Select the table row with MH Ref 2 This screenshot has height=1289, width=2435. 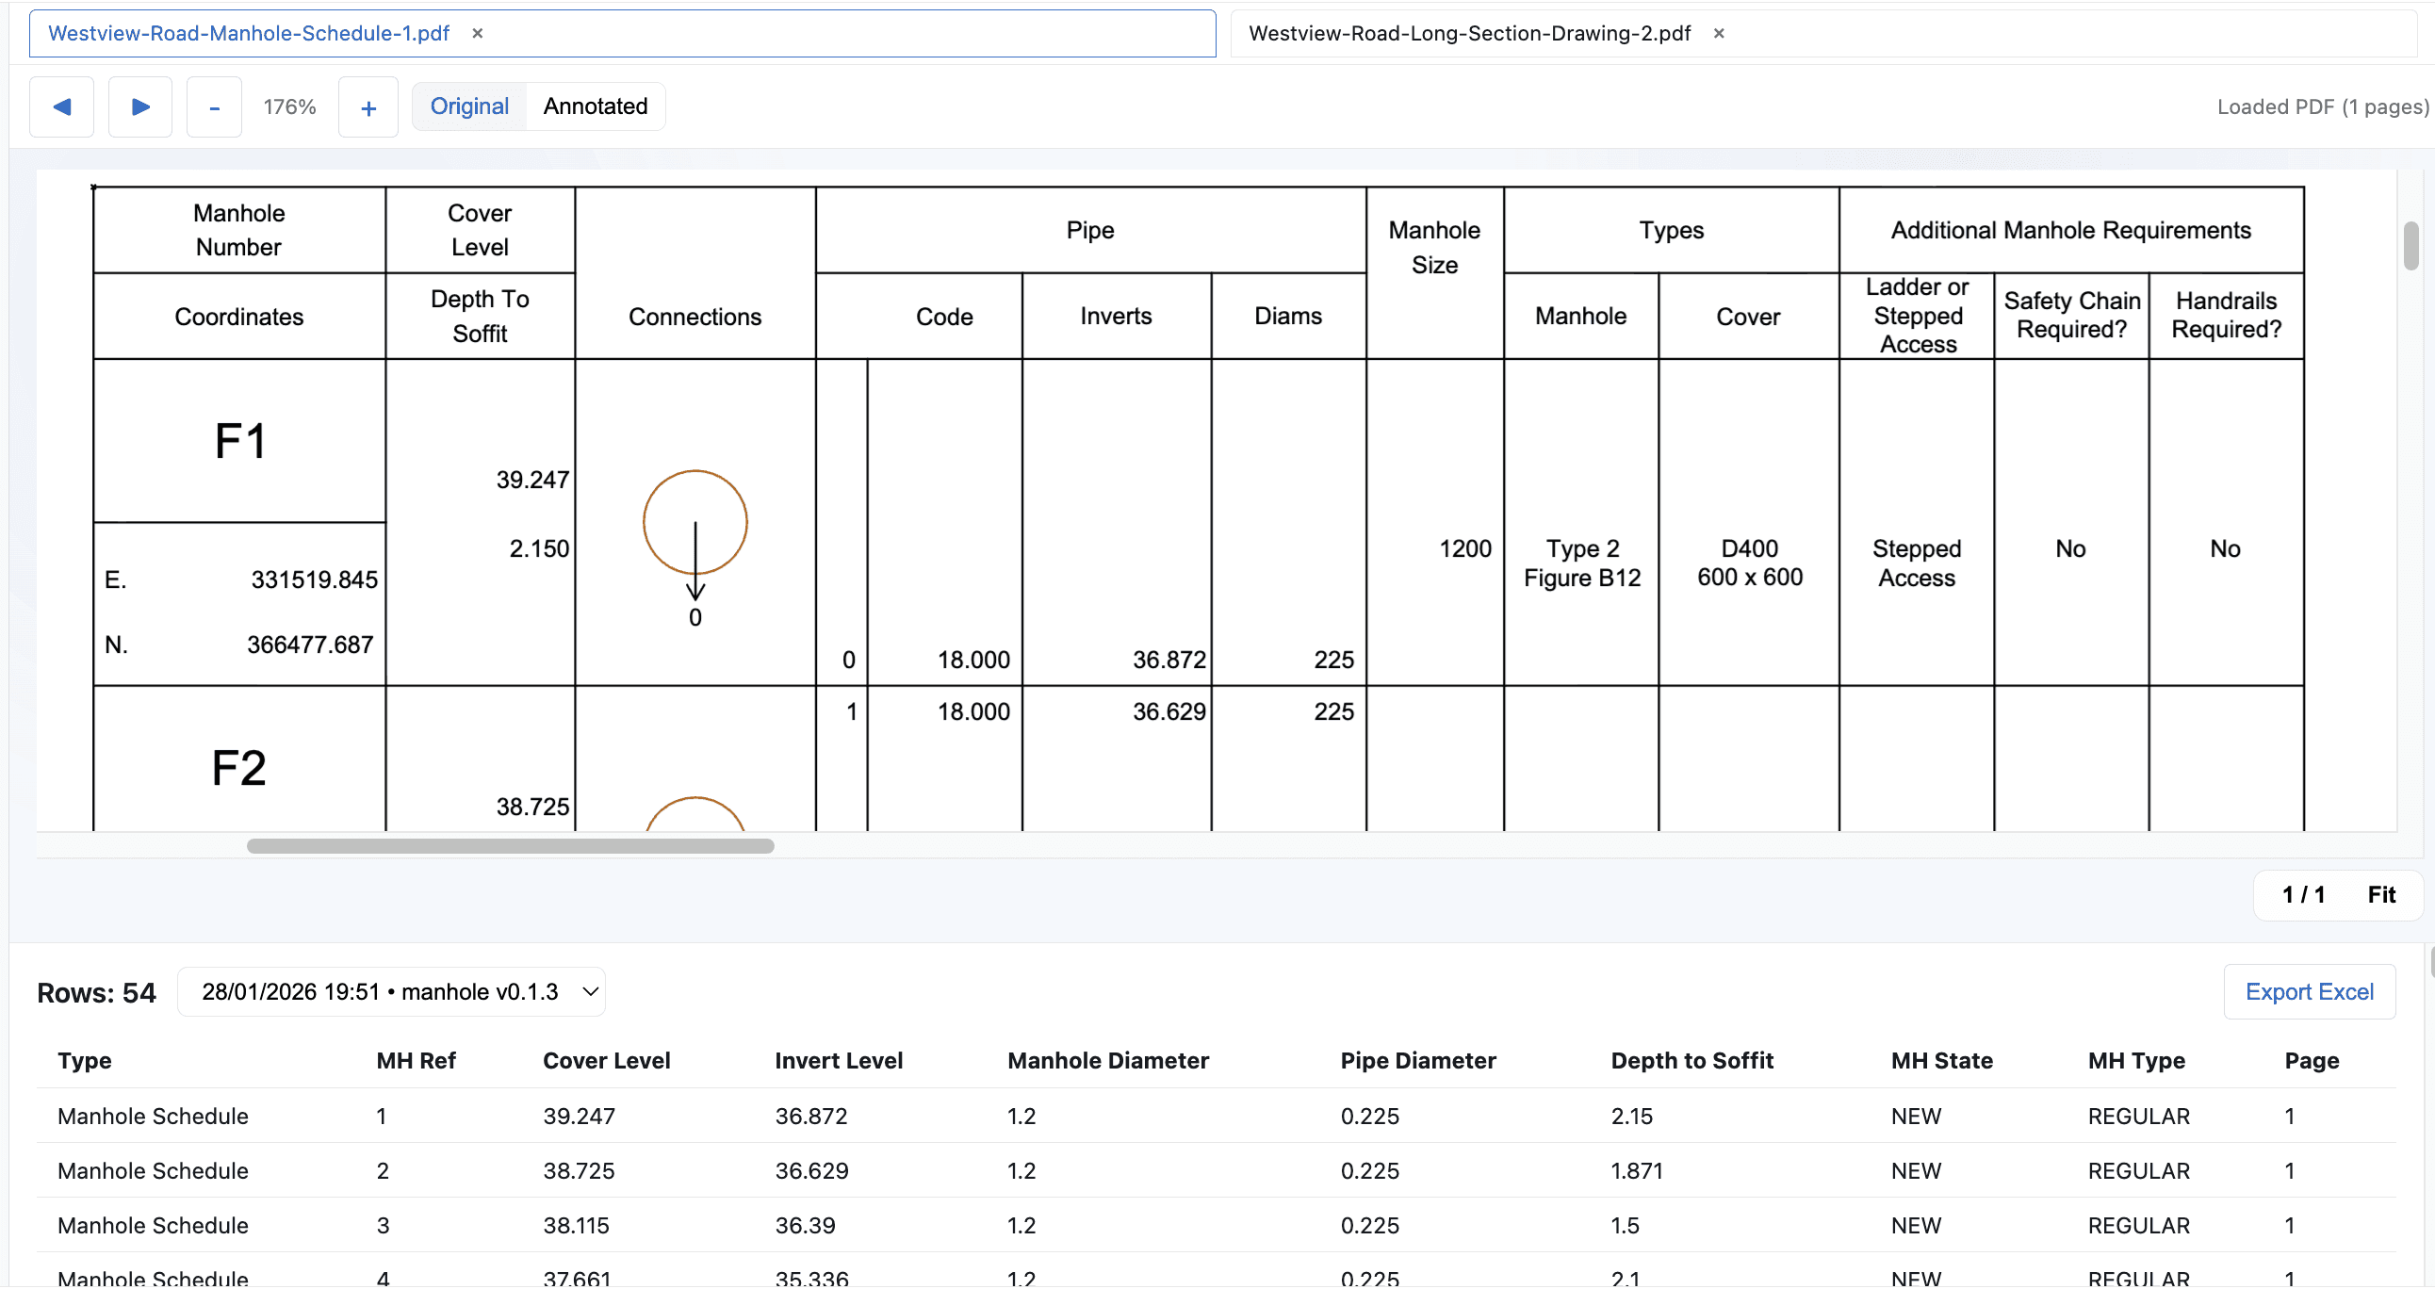point(382,1171)
